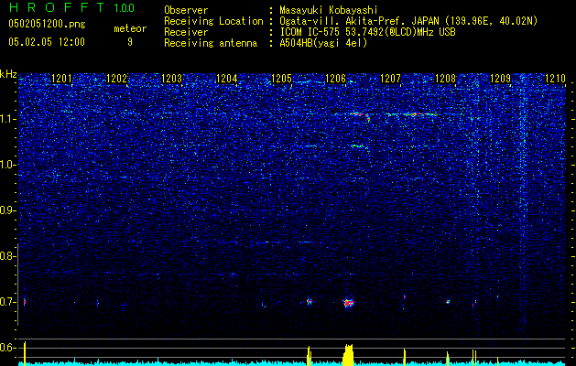Click the 1204 time marker
Image resolution: width=576 pixels, height=366 pixels.
coord(227,79)
